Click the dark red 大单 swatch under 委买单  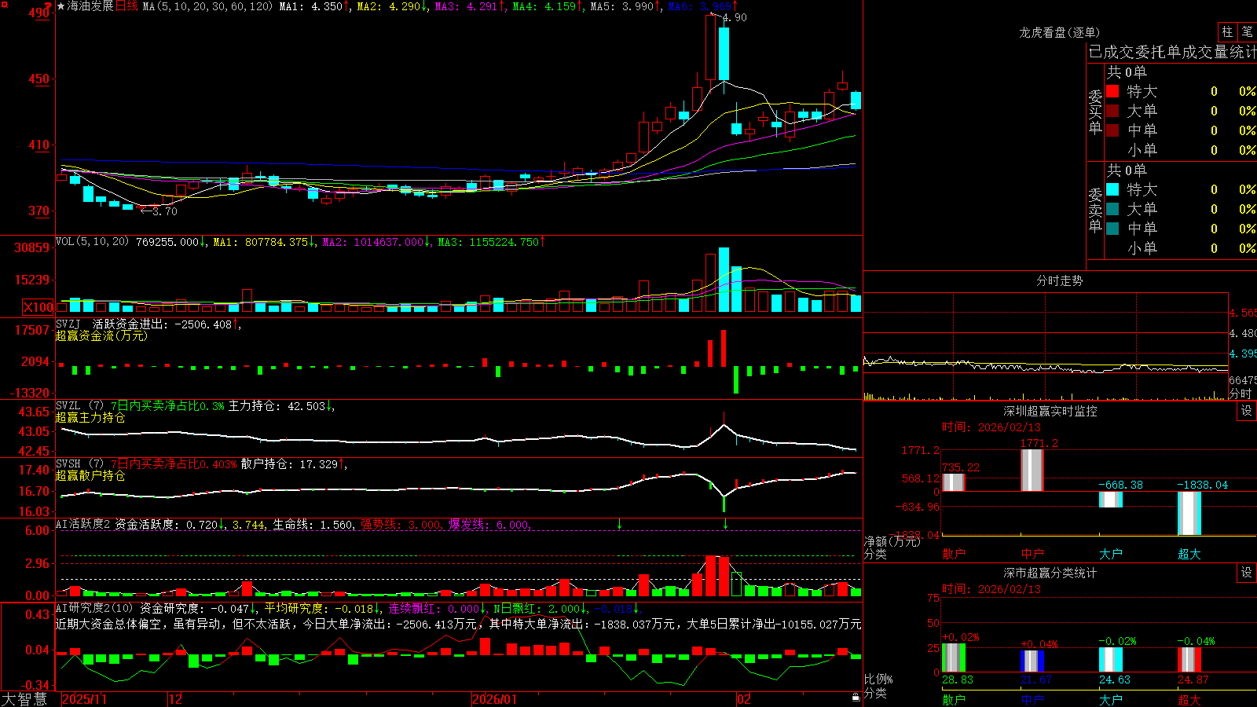pos(1112,111)
